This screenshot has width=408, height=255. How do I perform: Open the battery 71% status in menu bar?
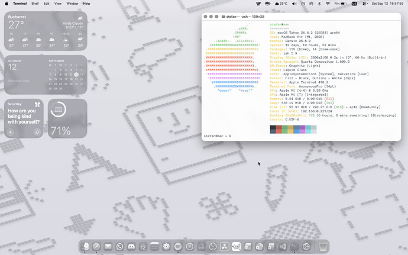tap(341, 4)
